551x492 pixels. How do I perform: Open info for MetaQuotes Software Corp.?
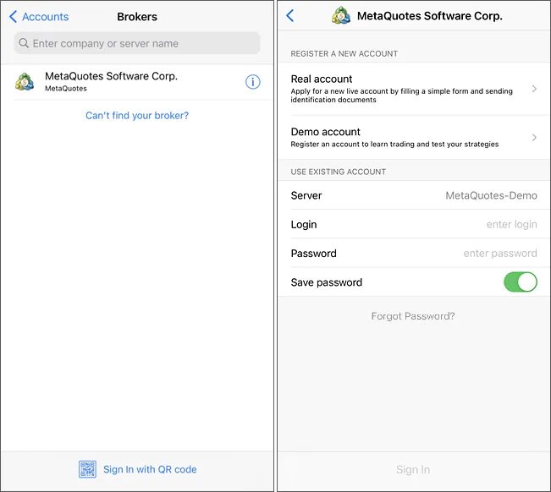point(253,82)
